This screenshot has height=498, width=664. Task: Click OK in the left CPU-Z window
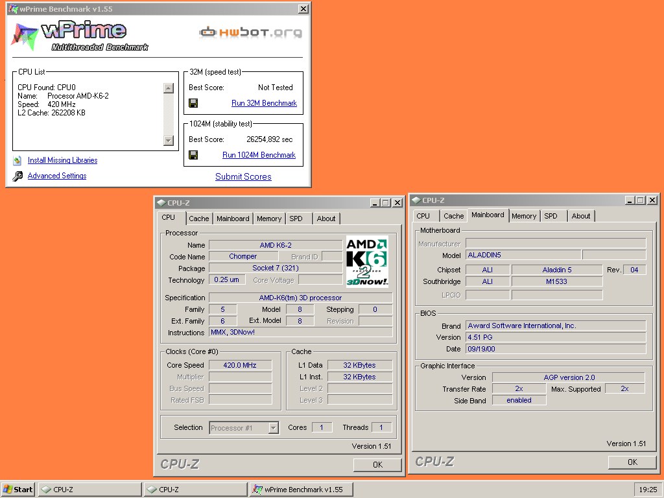(x=377, y=464)
